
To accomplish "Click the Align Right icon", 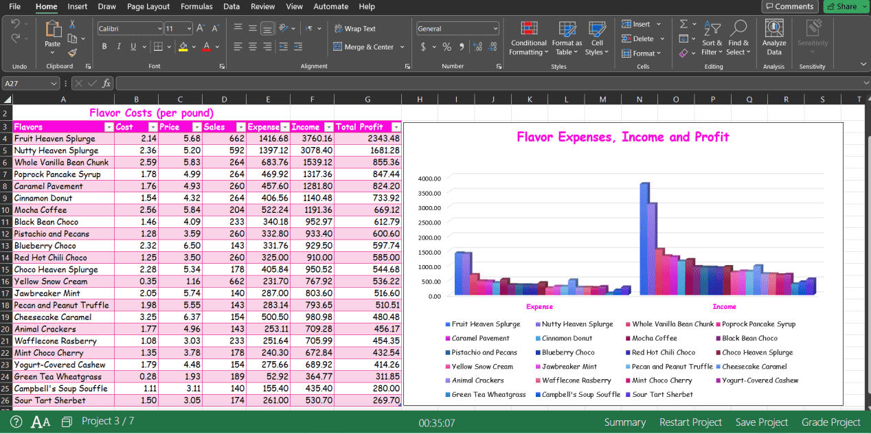I will 268,47.
